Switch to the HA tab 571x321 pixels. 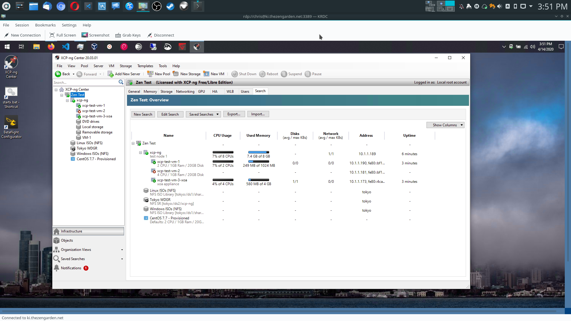(x=215, y=92)
